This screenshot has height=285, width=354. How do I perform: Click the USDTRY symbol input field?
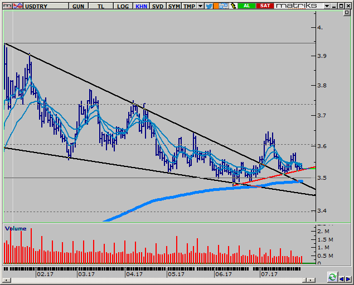click(x=45, y=6)
